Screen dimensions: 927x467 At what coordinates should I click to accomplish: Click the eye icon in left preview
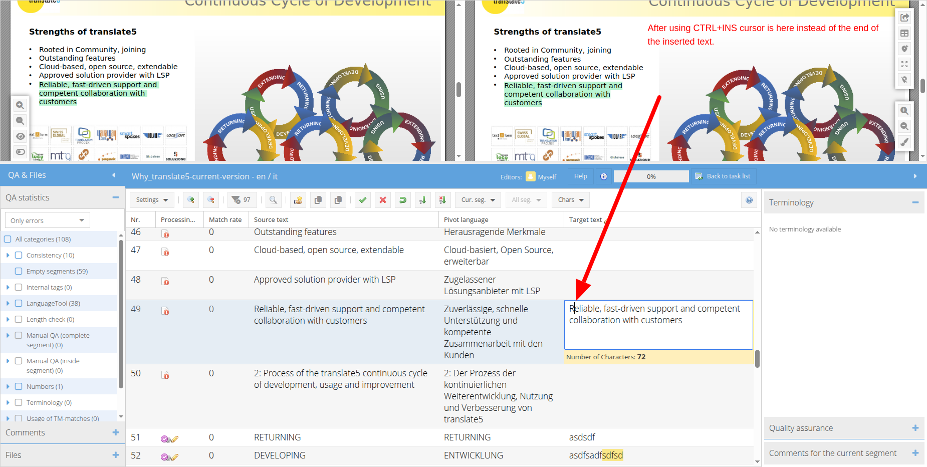pos(20,136)
